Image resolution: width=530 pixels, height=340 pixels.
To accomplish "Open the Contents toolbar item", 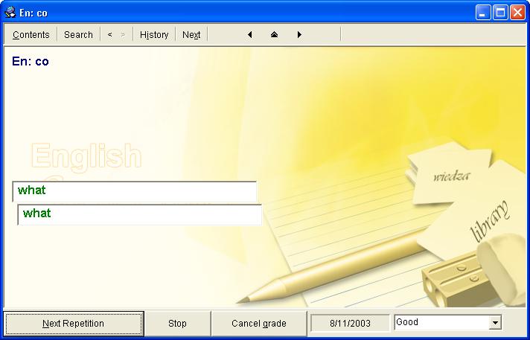I will point(31,34).
